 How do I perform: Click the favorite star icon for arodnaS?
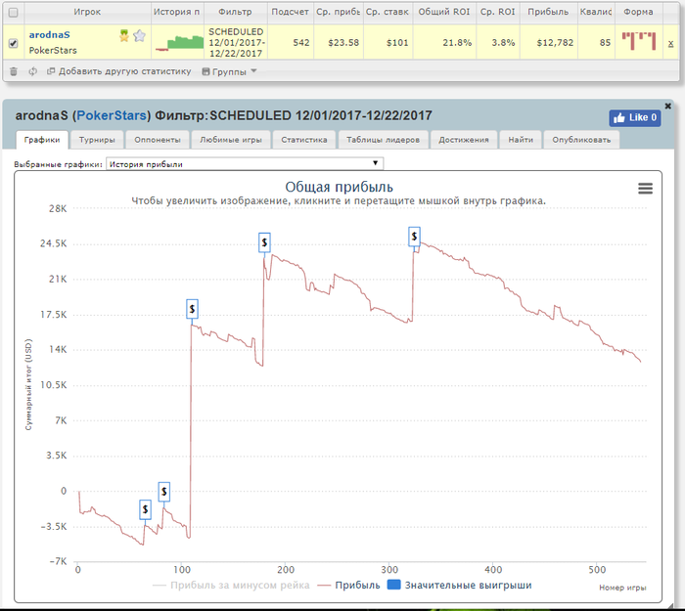tap(139, 36)
